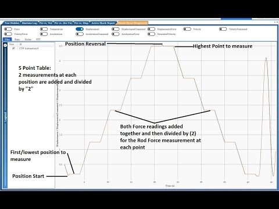Select the FFT sub-tab
This screenshot has height=209, width=279.
[x=38, y=39]
